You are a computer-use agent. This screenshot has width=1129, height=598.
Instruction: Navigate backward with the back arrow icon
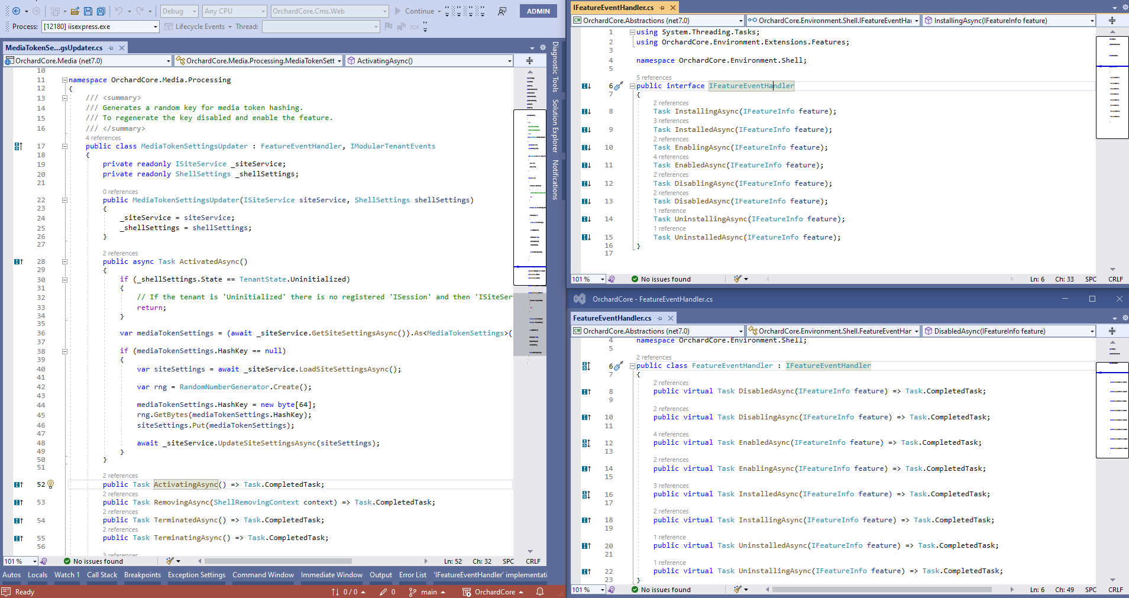[16, 11]
